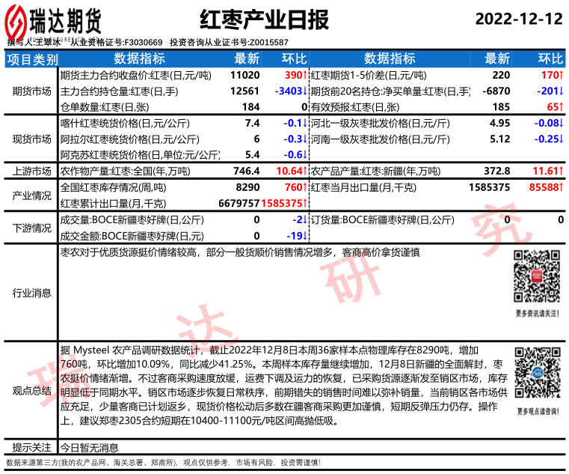Image resolution: width=569 pixels, height=474 pixels.
Task: Click the 期货市场 category cell
Action: tap(31, 91)
